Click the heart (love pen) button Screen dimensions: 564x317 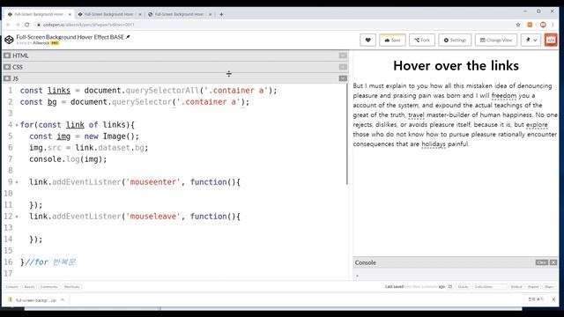(x=367, y=40)
